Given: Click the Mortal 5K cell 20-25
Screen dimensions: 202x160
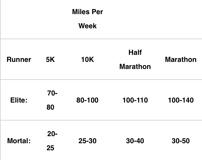Looking at the screenshot, I should tap(52, 141).
